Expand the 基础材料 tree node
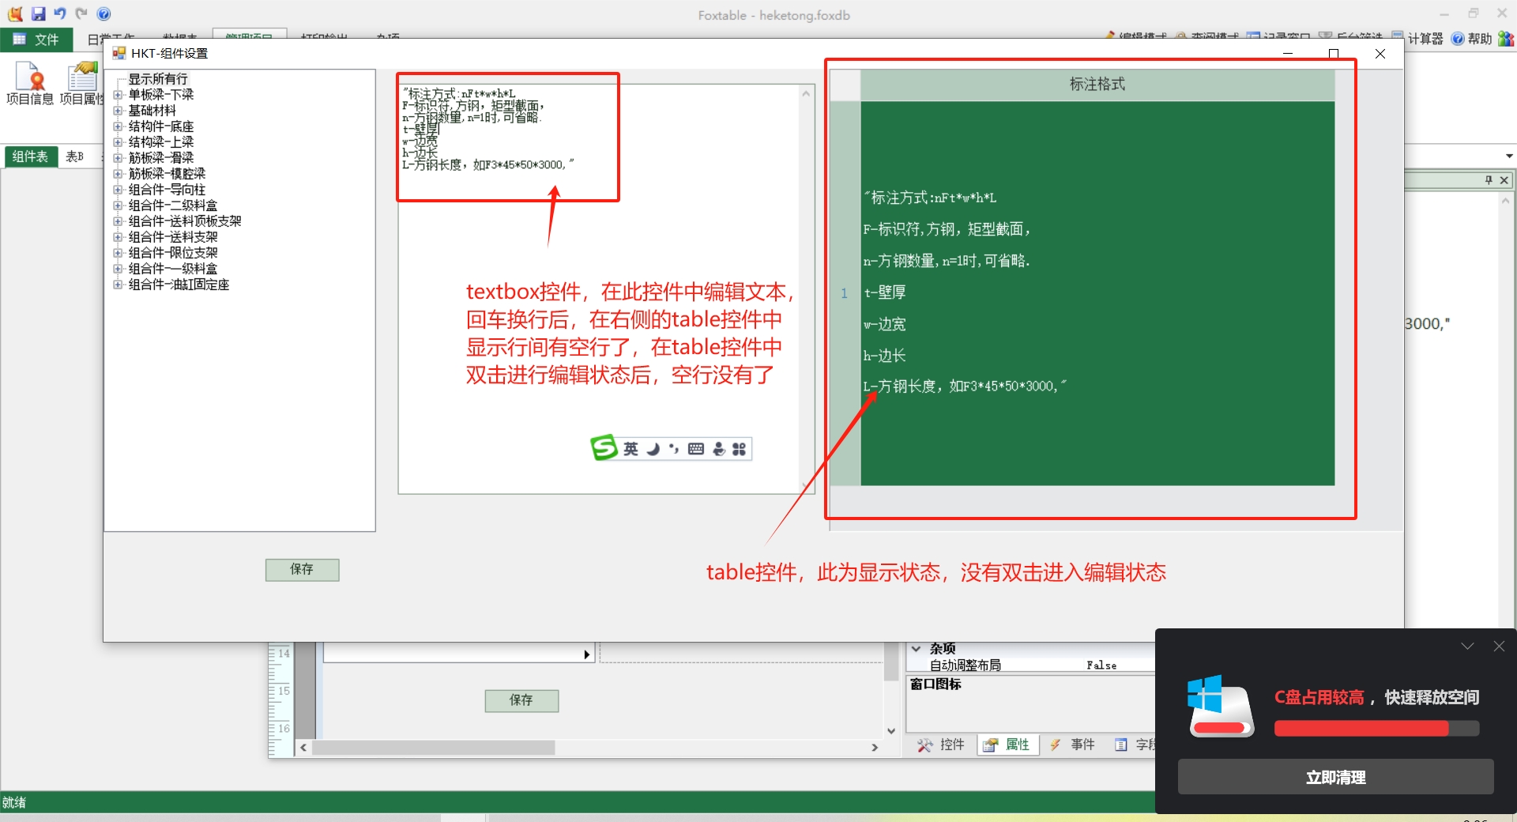This screenshot has width=1517, height=822. coord(118,111)
